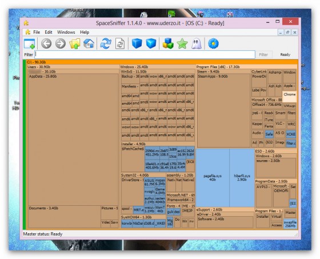Viewport: 320px width, 259px height.
Task: Select the Pictures block
Action: tap(110, 213)
